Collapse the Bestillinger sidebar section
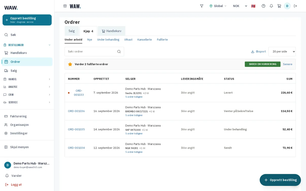Image resolution: width=306 pixels, height=191 pixels. [x=27, y=45]
